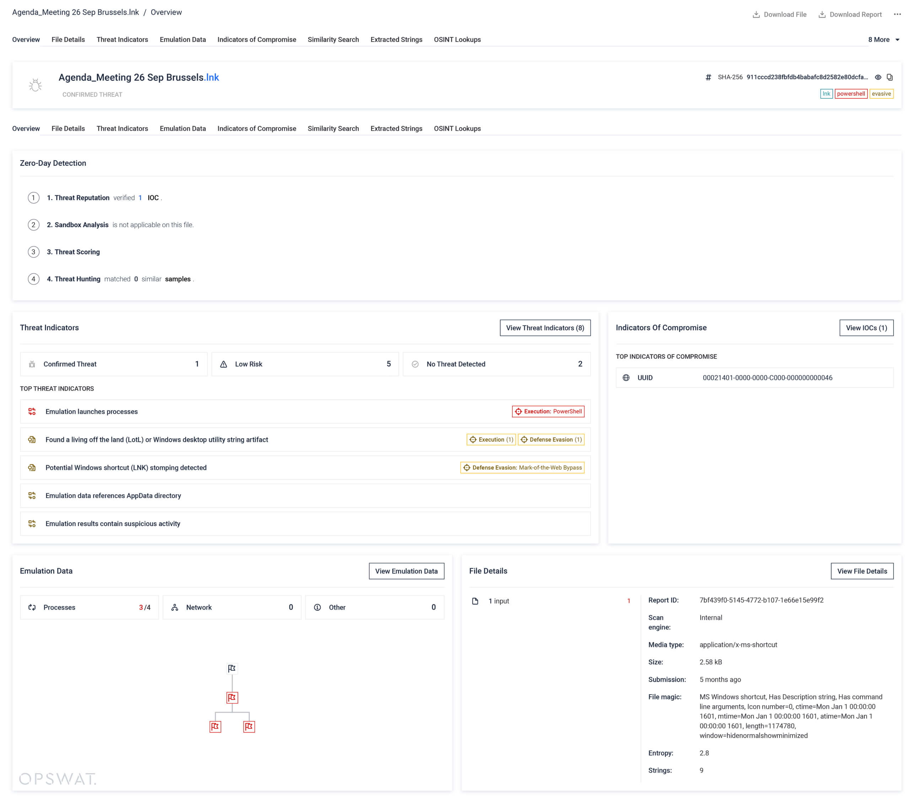Click View Threat Indicators (8) button
This screenshot has height=804, width=912.
coord(545,328)
